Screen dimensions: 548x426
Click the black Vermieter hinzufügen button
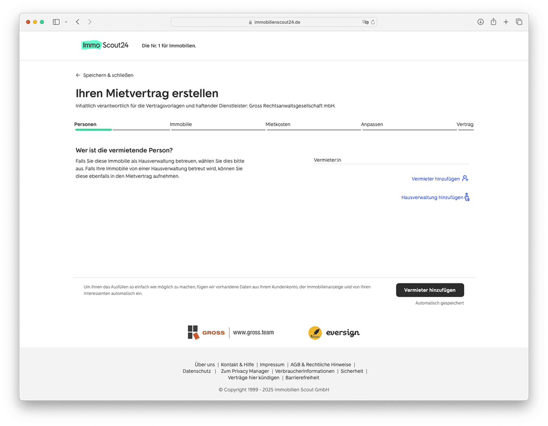(430, 290)
